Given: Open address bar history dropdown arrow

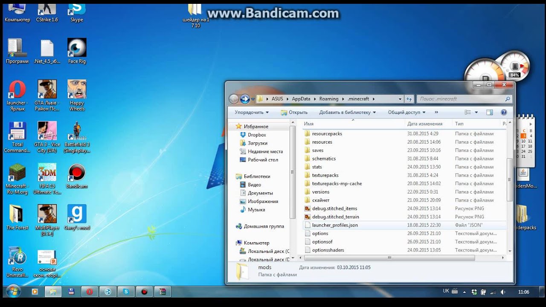Looking at the screenshot, I should 400,99.
